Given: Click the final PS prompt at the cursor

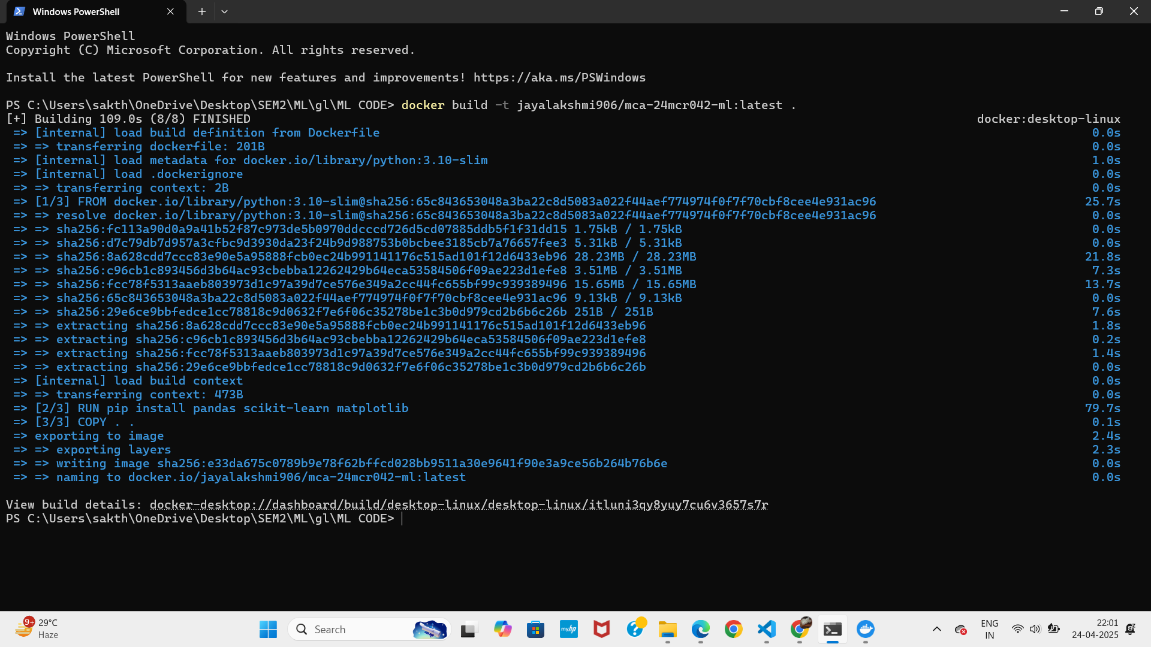Looking at the screenshot, I should (200, 519).
